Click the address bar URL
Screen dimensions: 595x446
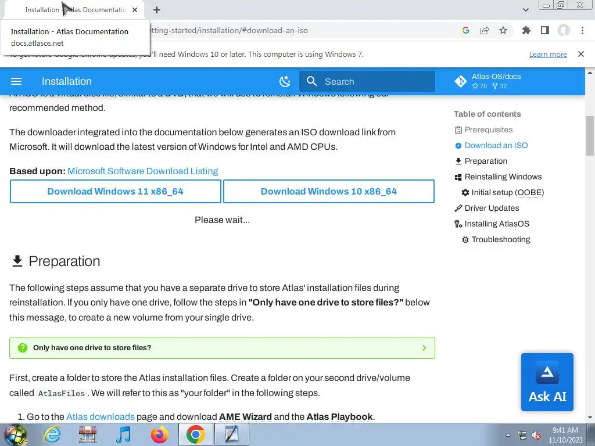[228, 30]
